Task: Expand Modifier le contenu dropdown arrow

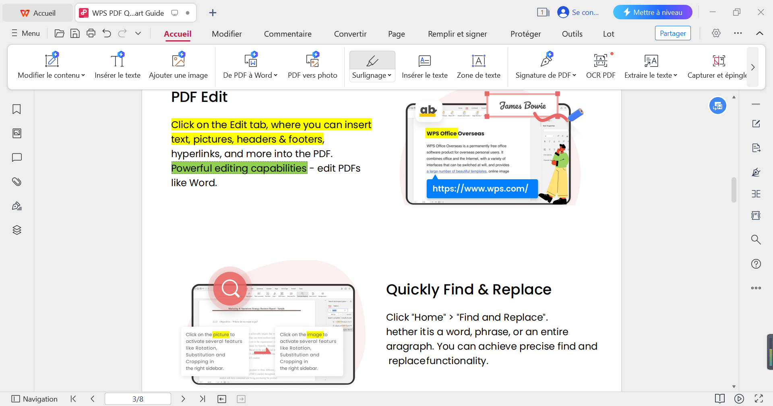Action: click(x=83, y=75)
